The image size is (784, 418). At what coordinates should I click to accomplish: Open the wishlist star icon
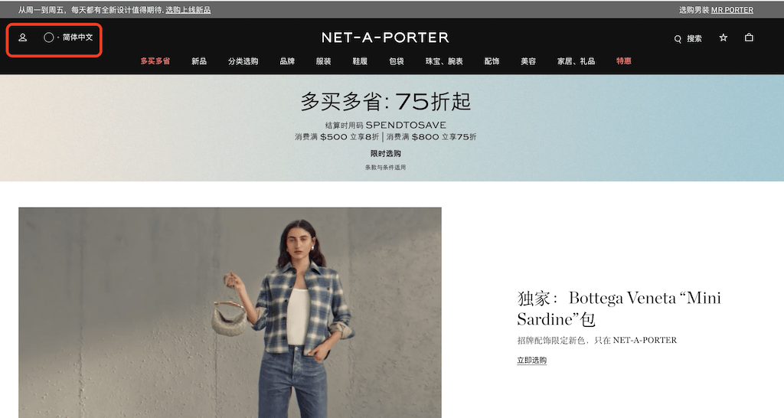(x=723, y=38)
